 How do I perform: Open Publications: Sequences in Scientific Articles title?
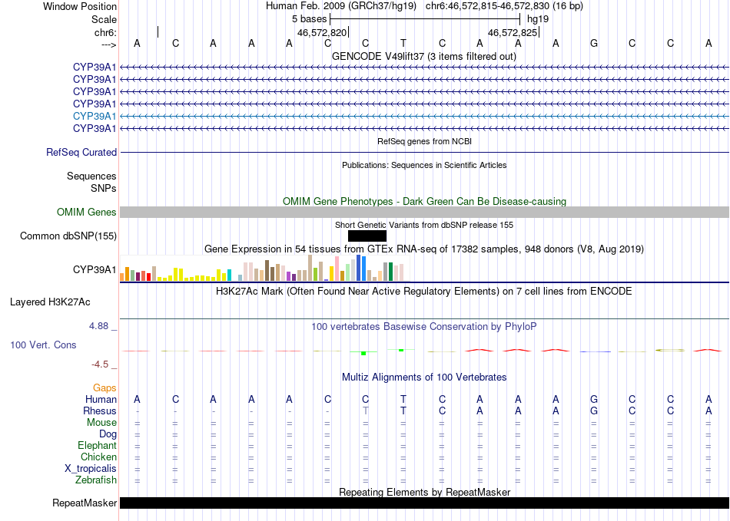424,165
